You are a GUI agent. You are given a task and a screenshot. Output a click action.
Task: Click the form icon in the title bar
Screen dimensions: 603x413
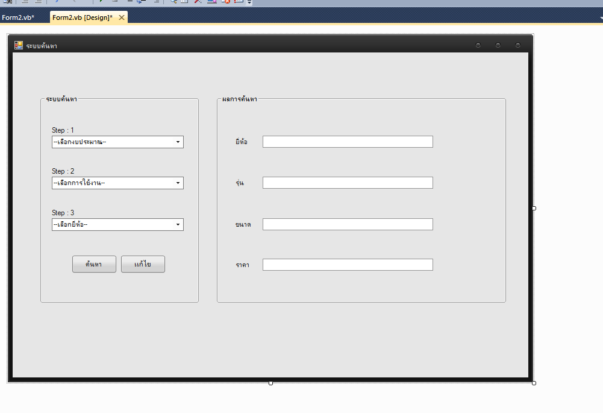click(x=19, y=45)
